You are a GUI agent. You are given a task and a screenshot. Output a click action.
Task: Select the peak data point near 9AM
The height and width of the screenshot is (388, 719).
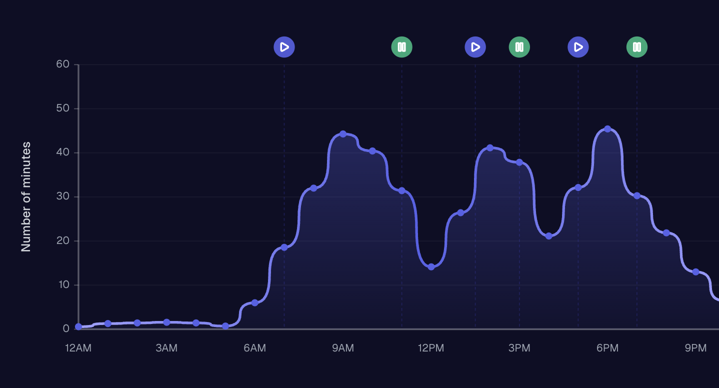click(343, 133)
